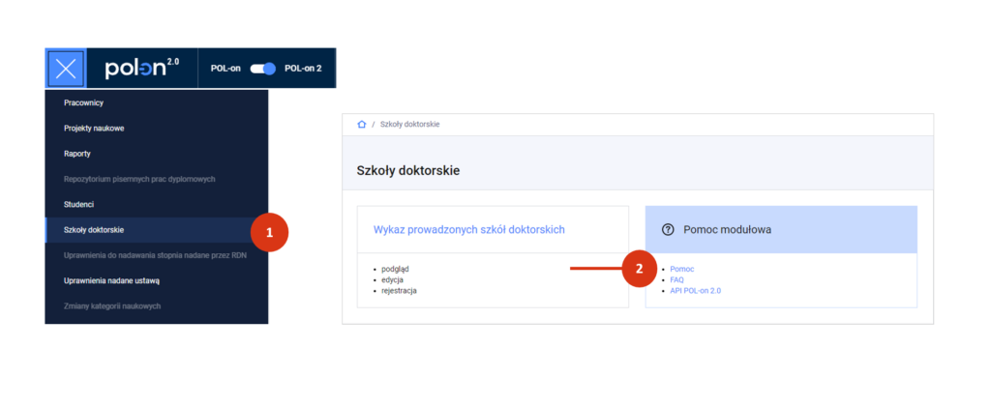This screenshot has height=406, width=991.
Task: Go to home via breadcrumb house icon
Action: click(x=361, y=125)
